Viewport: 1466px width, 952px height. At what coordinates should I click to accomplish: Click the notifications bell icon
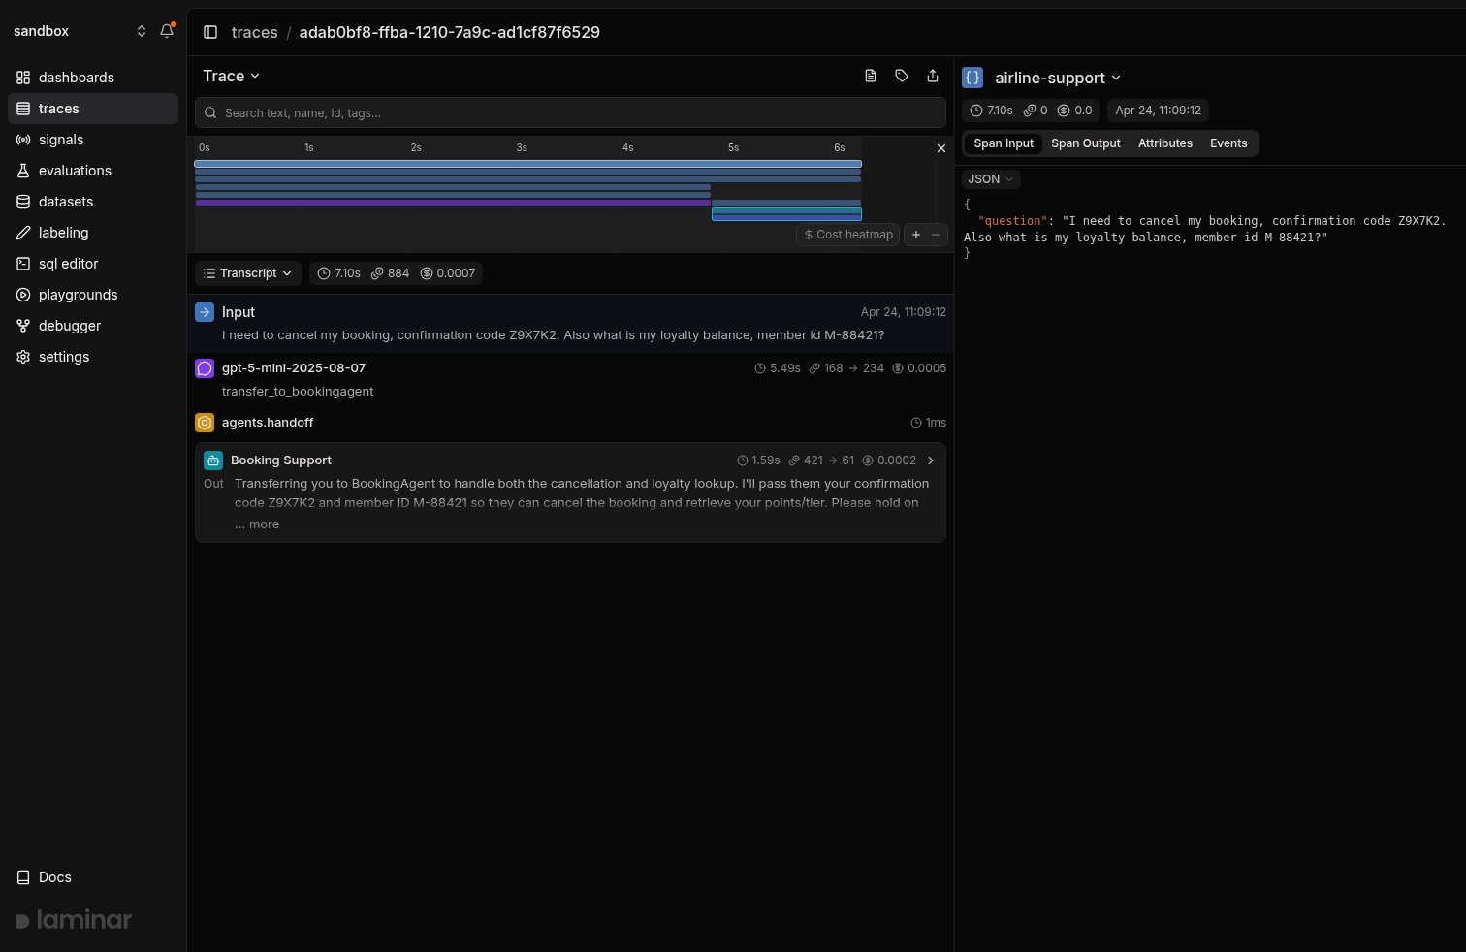(x=167, y=31)
